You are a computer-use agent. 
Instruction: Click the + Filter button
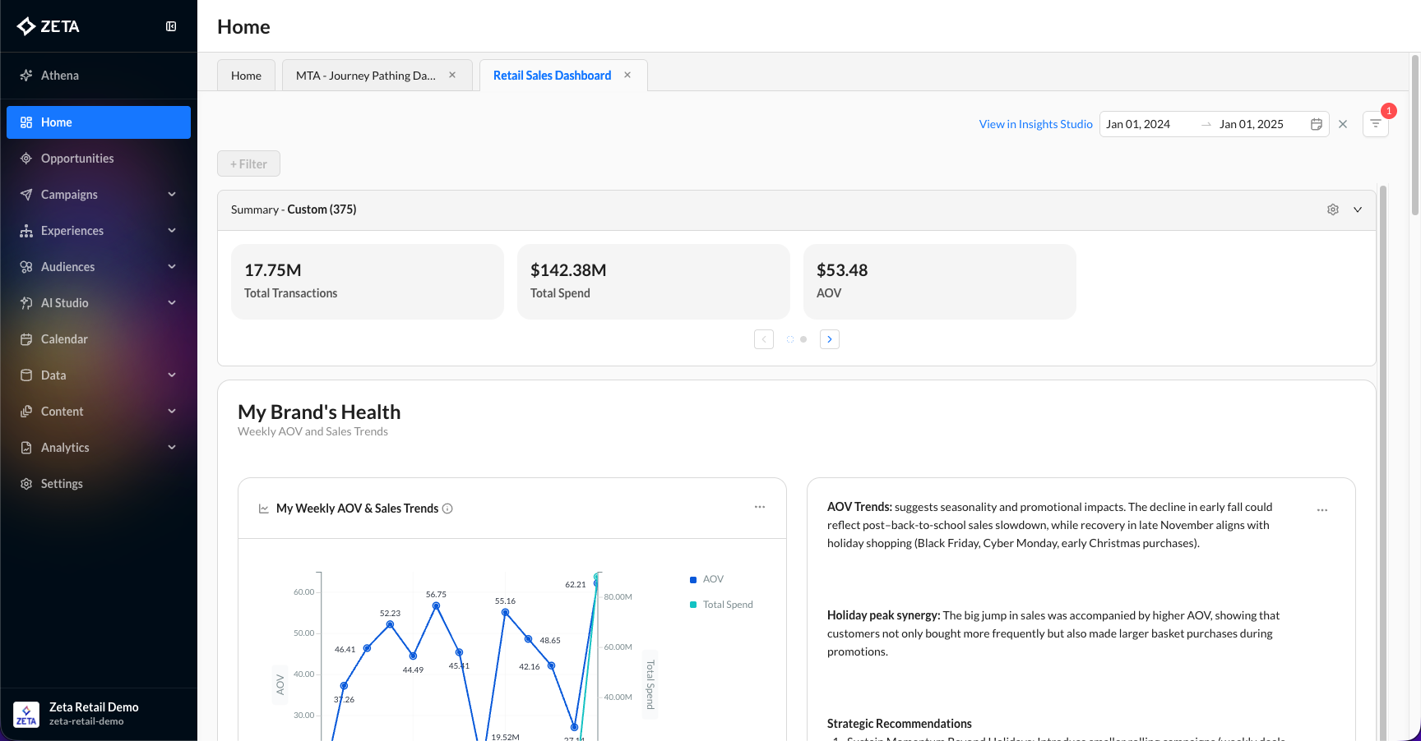coord(248,163)
